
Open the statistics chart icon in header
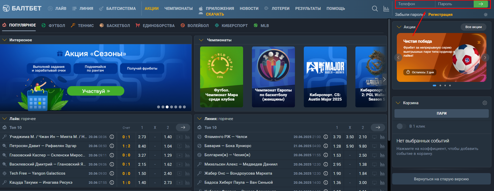[386, 9]
